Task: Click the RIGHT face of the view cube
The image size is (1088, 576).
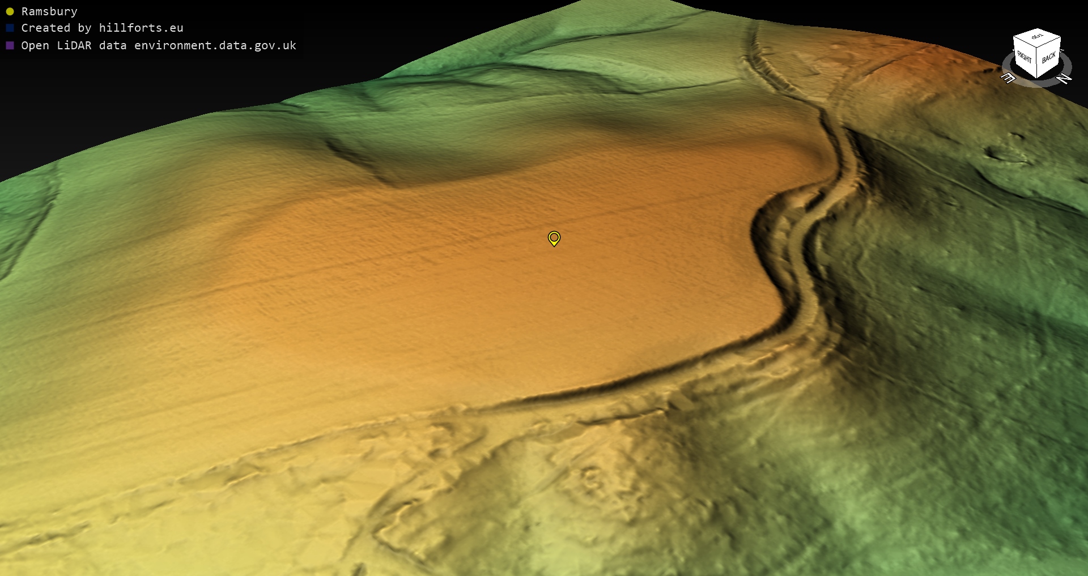Action: (1025, 58)
